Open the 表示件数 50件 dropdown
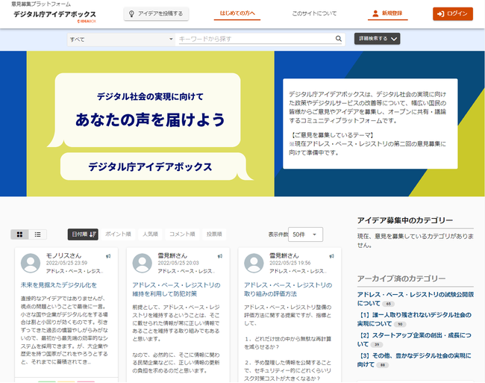This screenshot has width=485, height=383. [306, 234]
